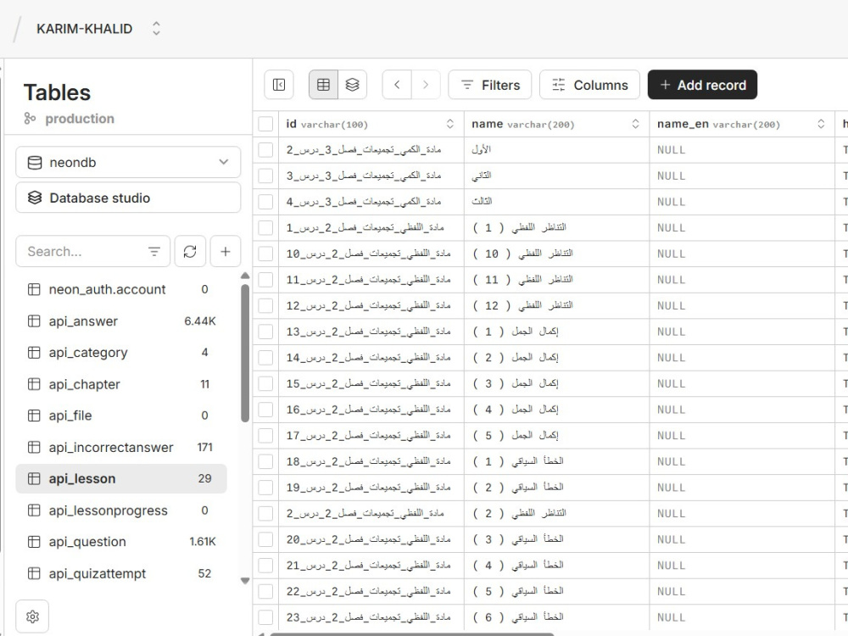The width and height of the screenshot is (848, 636).
Task: Go to previous page arrow
Action: click(397, 85)
